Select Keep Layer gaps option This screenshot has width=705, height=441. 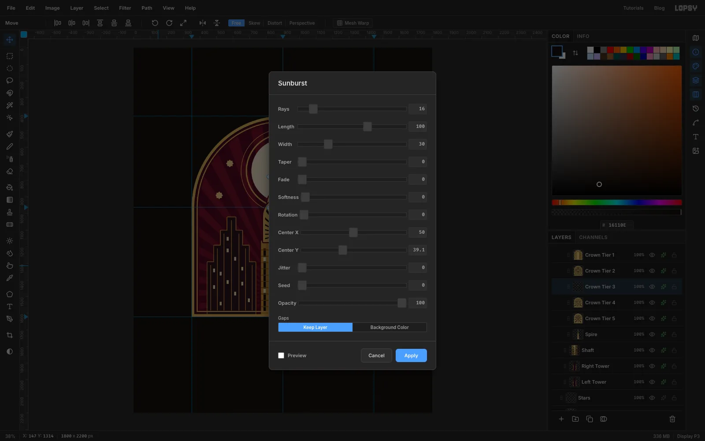tap(315, 327)
